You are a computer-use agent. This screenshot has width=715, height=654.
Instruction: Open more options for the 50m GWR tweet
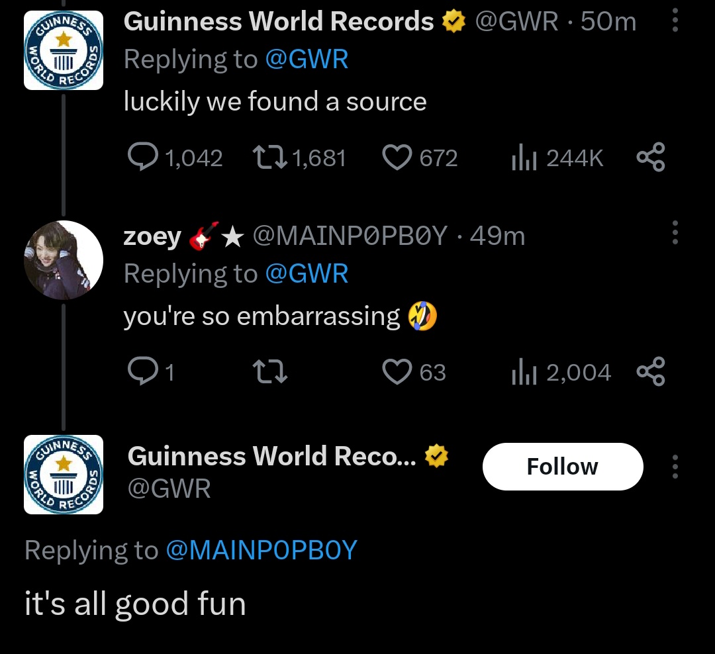(x=675, y=21)
